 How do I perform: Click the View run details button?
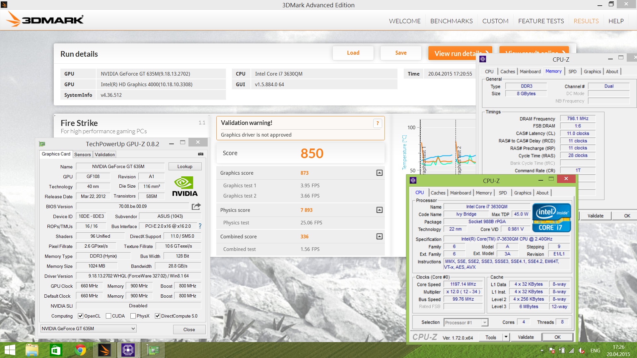[460, 53]
